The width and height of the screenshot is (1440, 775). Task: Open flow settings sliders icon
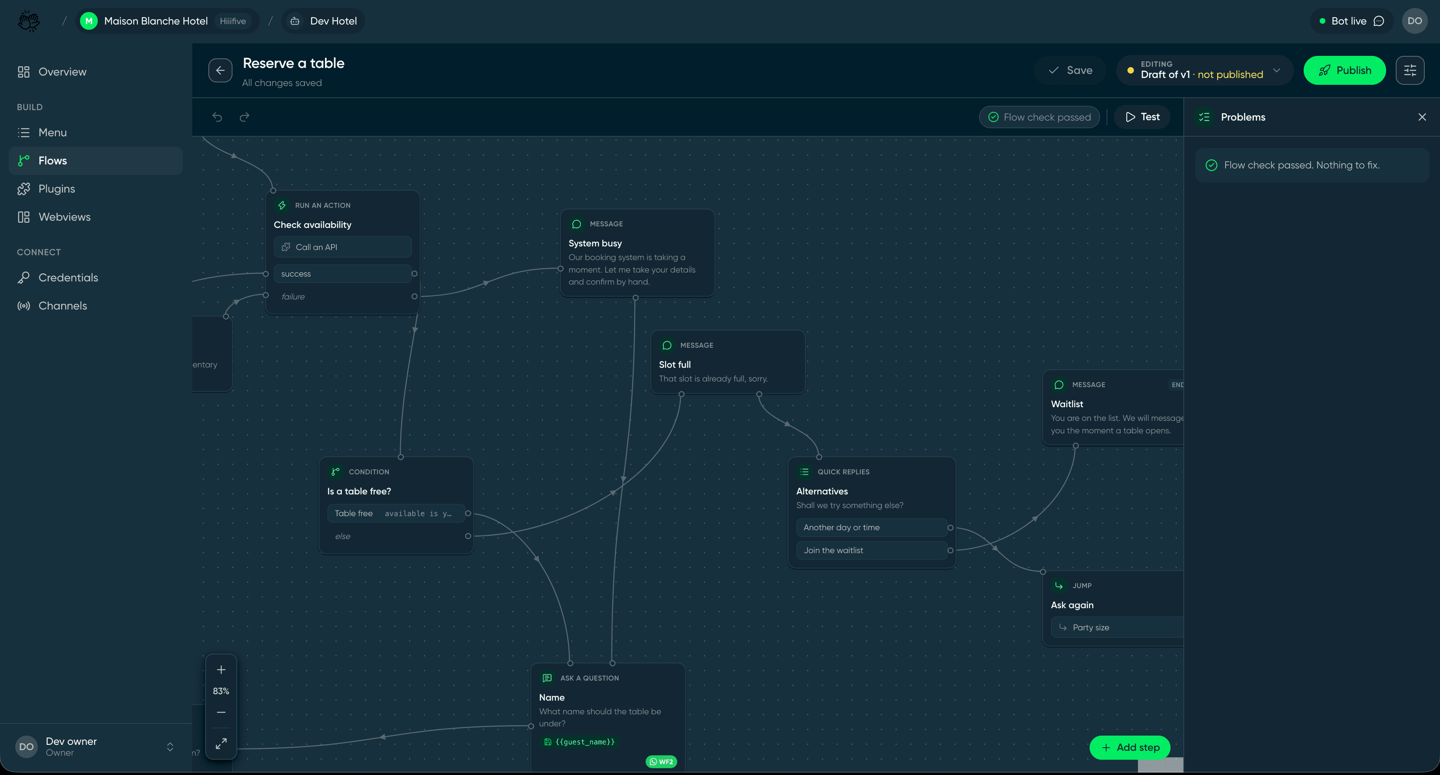pos(1410,70)
